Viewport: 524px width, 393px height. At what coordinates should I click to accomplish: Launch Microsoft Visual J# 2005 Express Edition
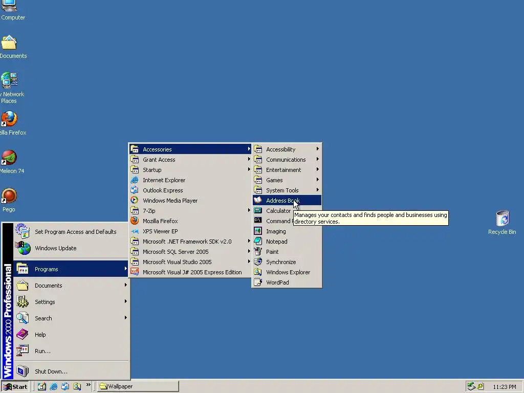tap(190, 272)
